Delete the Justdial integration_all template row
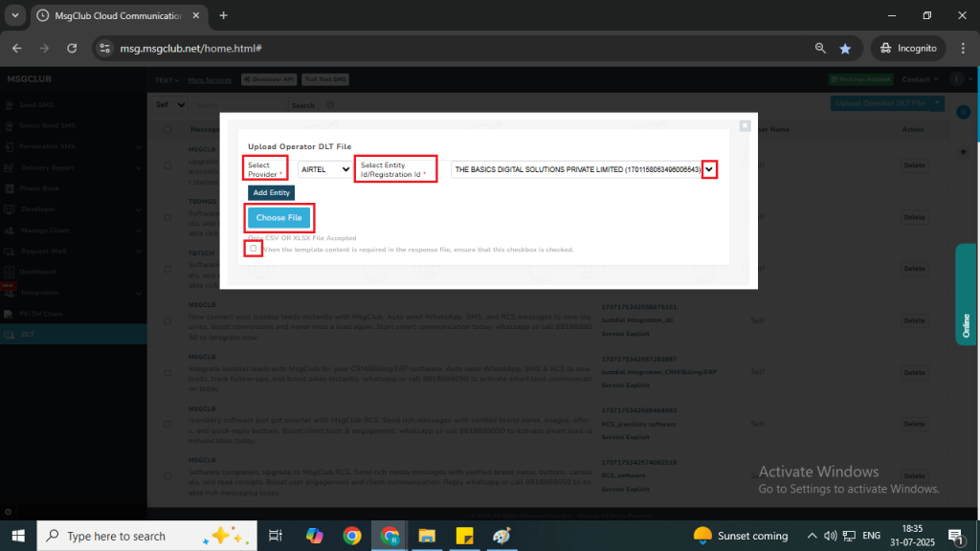This screenshot has height=551, width=980. pyautogui.click(x=914, y=320)
